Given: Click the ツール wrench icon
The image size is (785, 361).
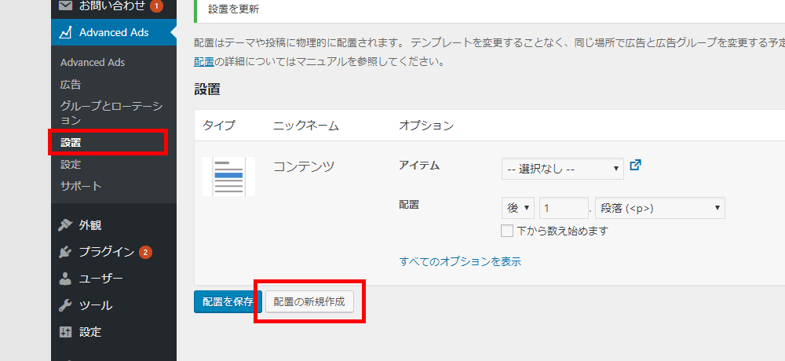Looking at the screenshot, I should pos(66,305).
